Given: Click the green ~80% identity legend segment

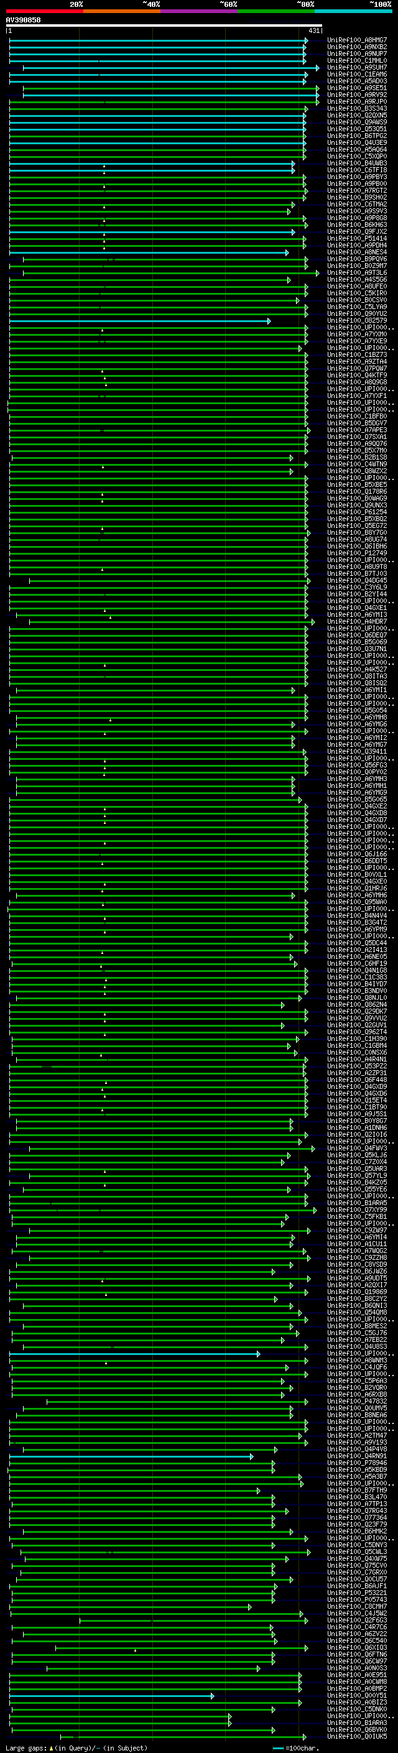Looking at the screenshot, I should pos(275,11).
